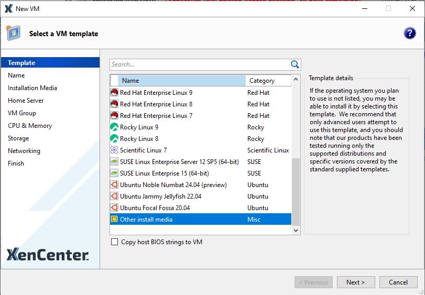Focus the template Search field
The height and width of the screenshot is (295, 425).
[x=200, y=64]
